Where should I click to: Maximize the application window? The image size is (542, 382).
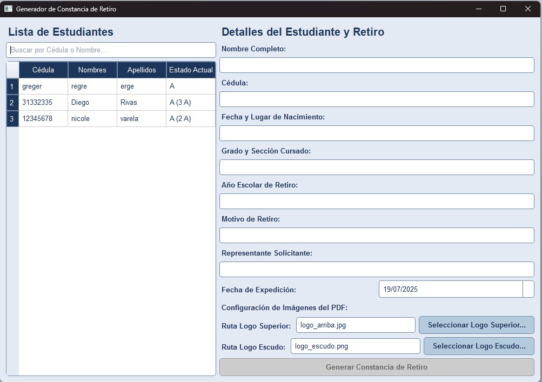pyautogui.click(x=503, y=9)
